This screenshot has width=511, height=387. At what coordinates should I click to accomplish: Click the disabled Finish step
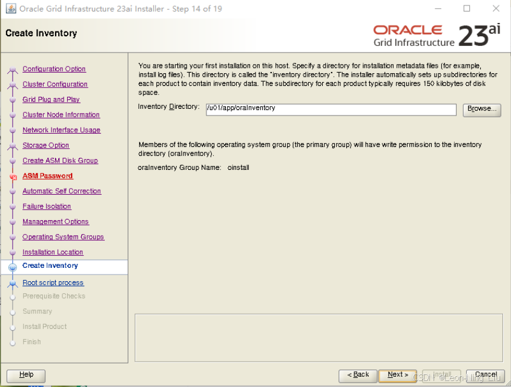point(31,342)
